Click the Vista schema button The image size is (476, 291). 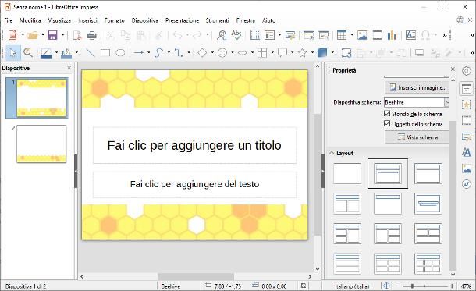pos(417,137)
